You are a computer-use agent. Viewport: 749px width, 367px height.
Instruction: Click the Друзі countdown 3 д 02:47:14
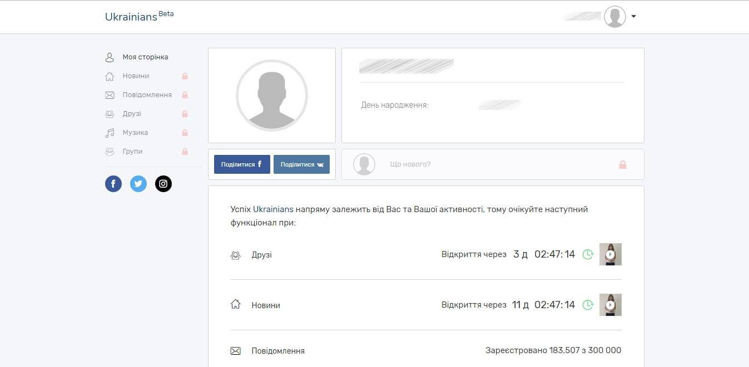(544, 254)
